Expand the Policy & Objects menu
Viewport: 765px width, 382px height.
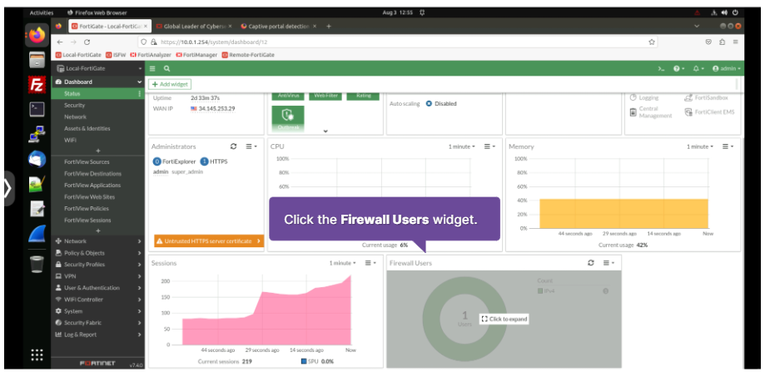point(98,253)
